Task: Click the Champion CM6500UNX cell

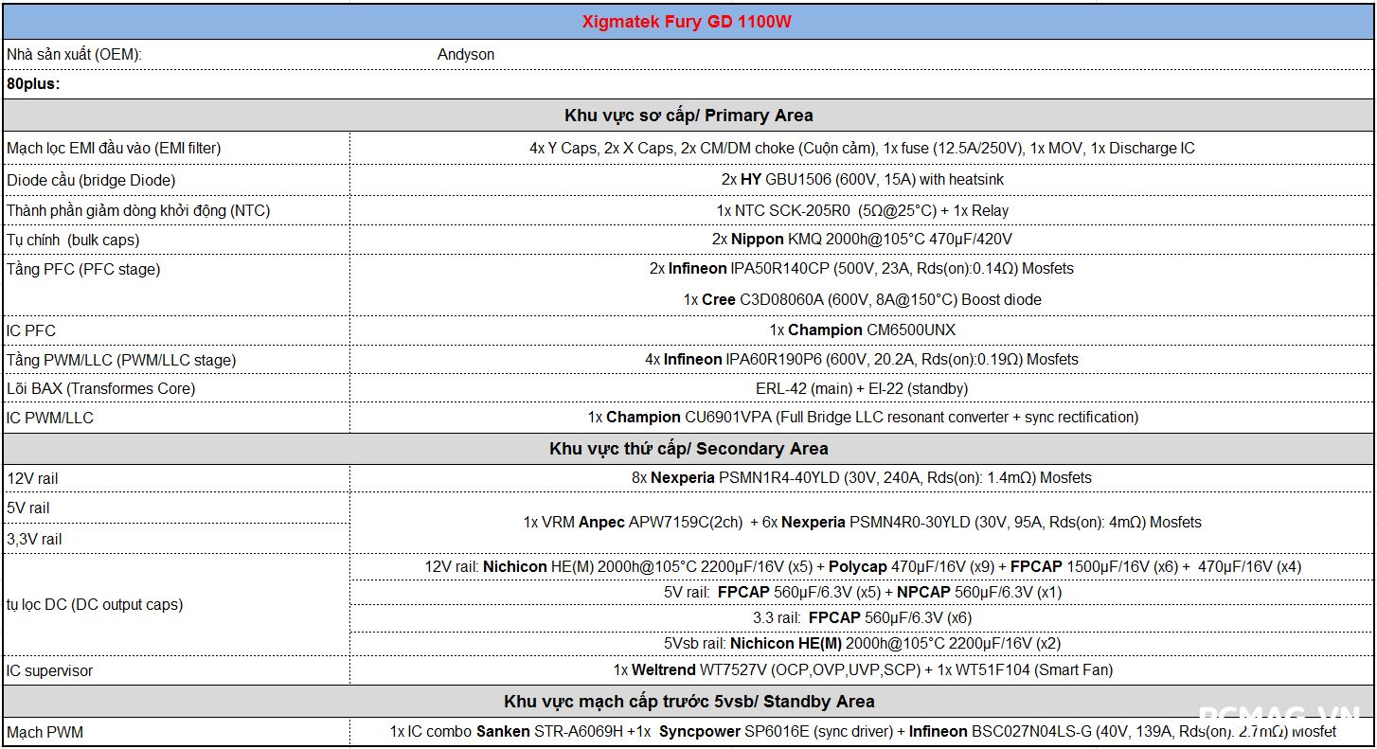Action: click(862, 330)
